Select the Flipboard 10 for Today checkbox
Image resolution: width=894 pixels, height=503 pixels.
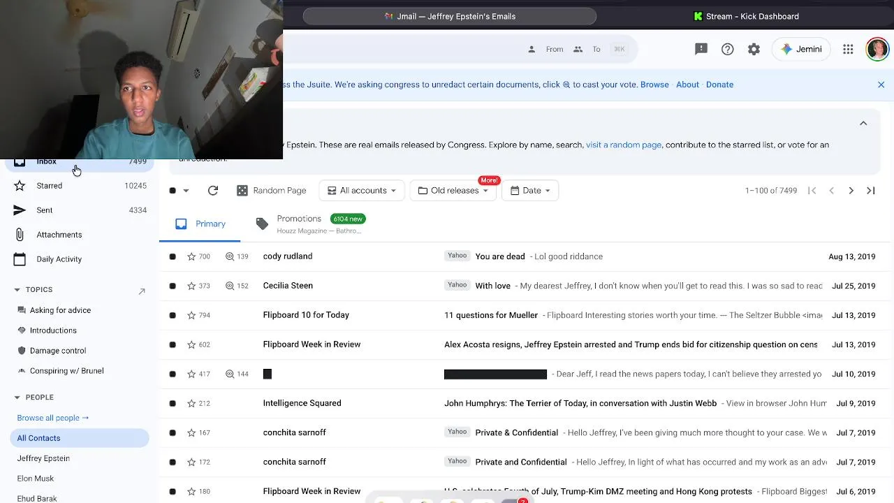pos(173,315)
